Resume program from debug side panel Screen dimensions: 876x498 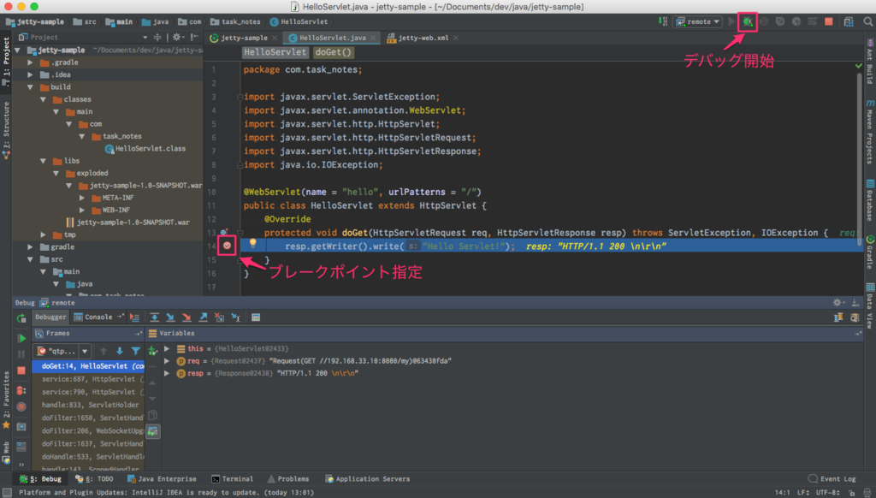point(21,338)
